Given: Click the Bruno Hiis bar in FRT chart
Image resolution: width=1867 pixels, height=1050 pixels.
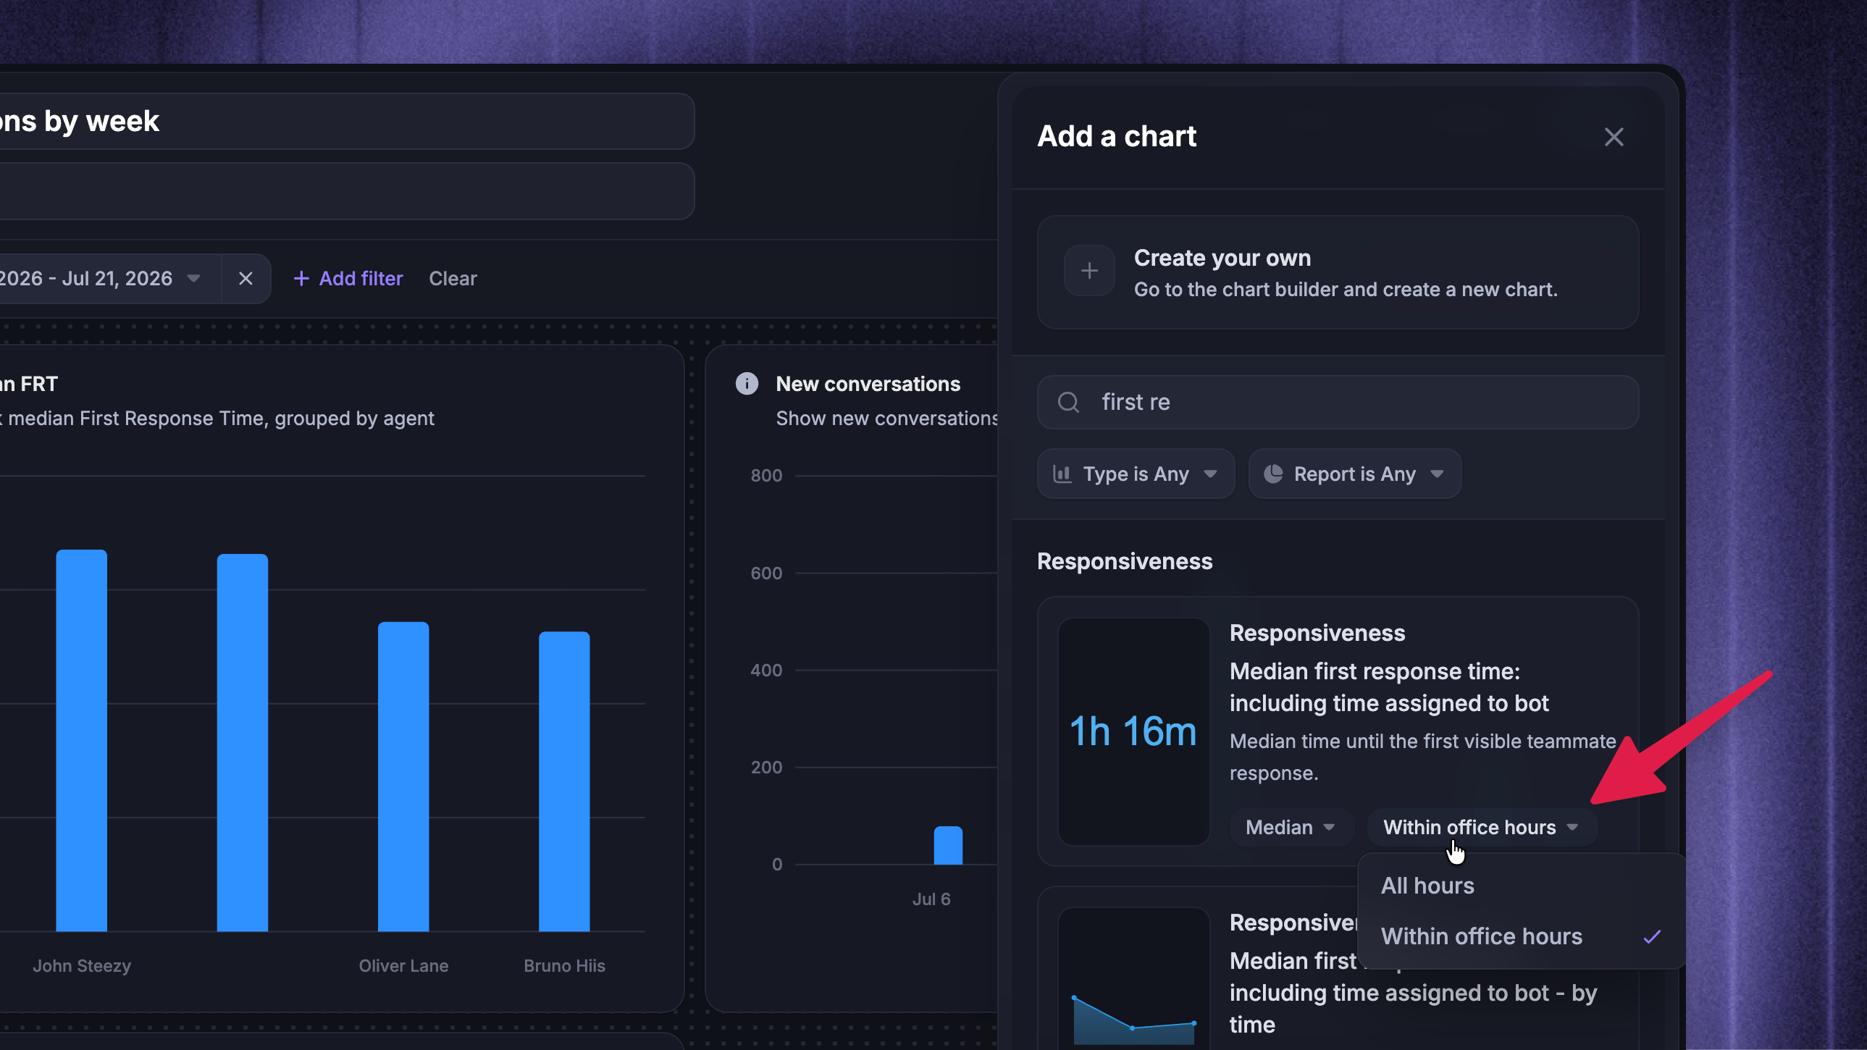Looking at the screenshot, I should (565, 782).
